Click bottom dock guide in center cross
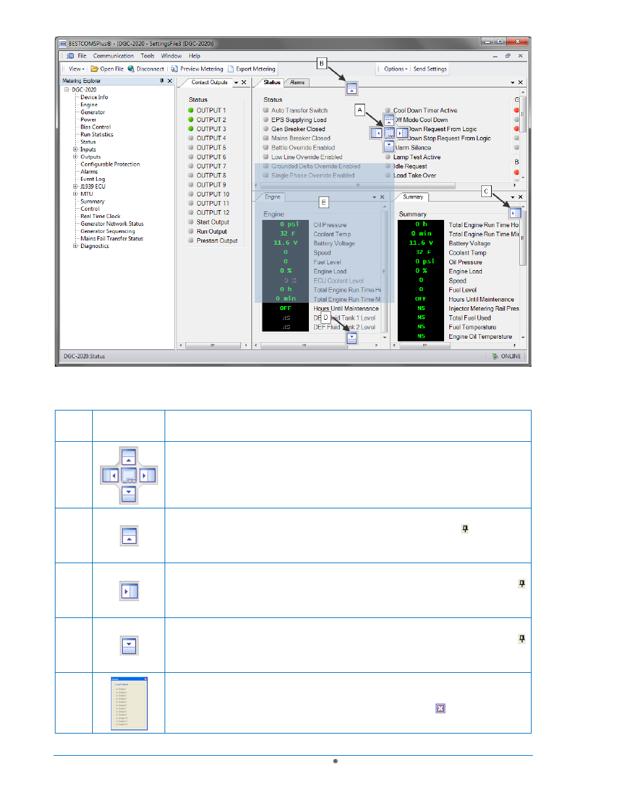 (x=389, y=146)
